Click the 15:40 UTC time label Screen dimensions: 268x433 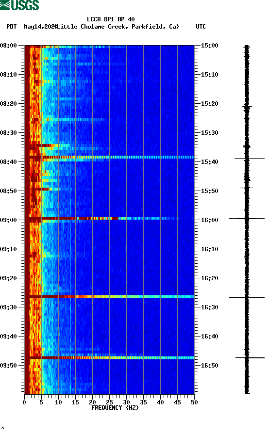209,162
